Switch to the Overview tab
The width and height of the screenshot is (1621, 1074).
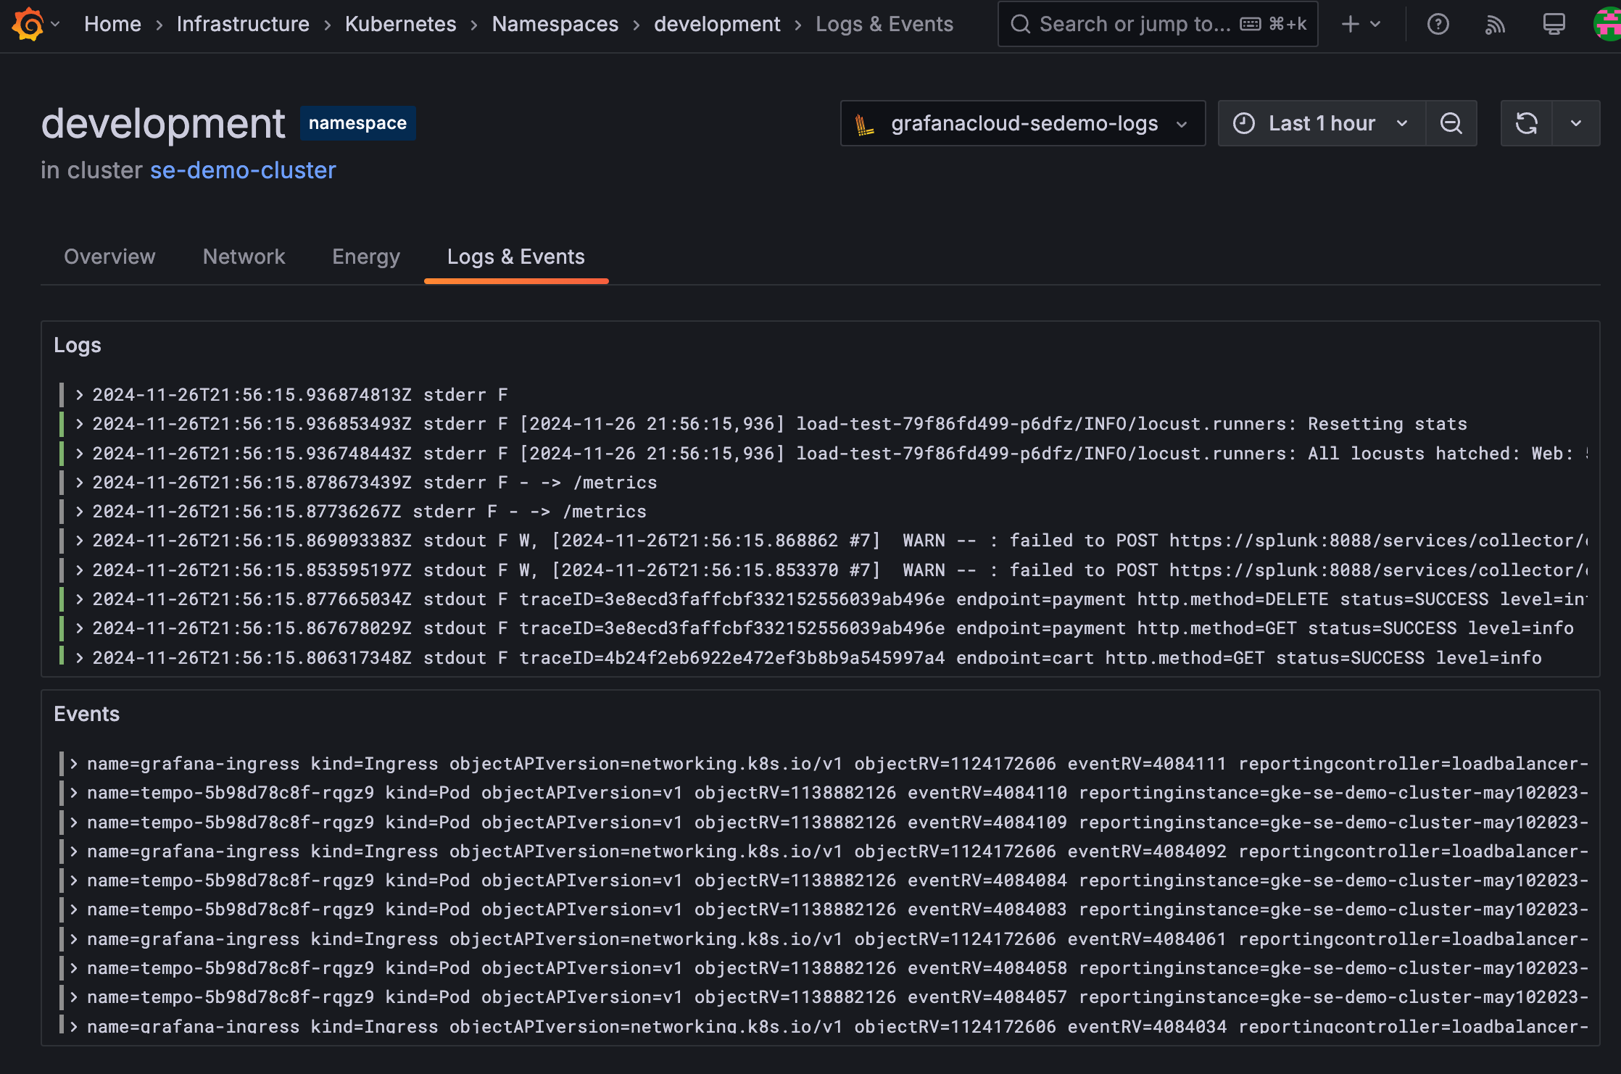pos(109,257)
